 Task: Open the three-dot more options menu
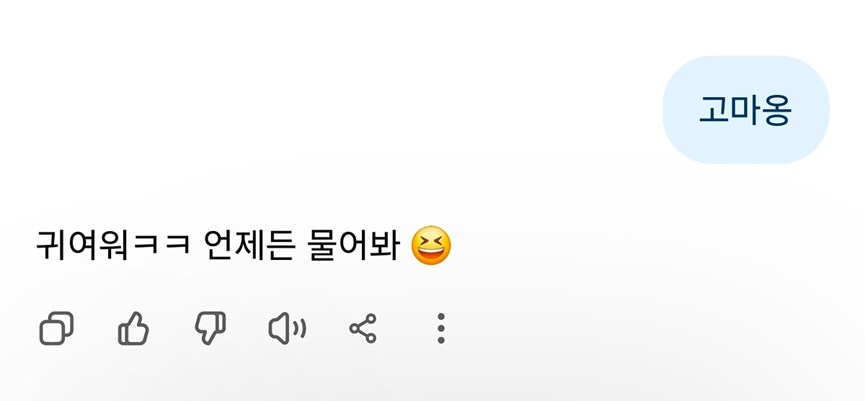[441, 328]
